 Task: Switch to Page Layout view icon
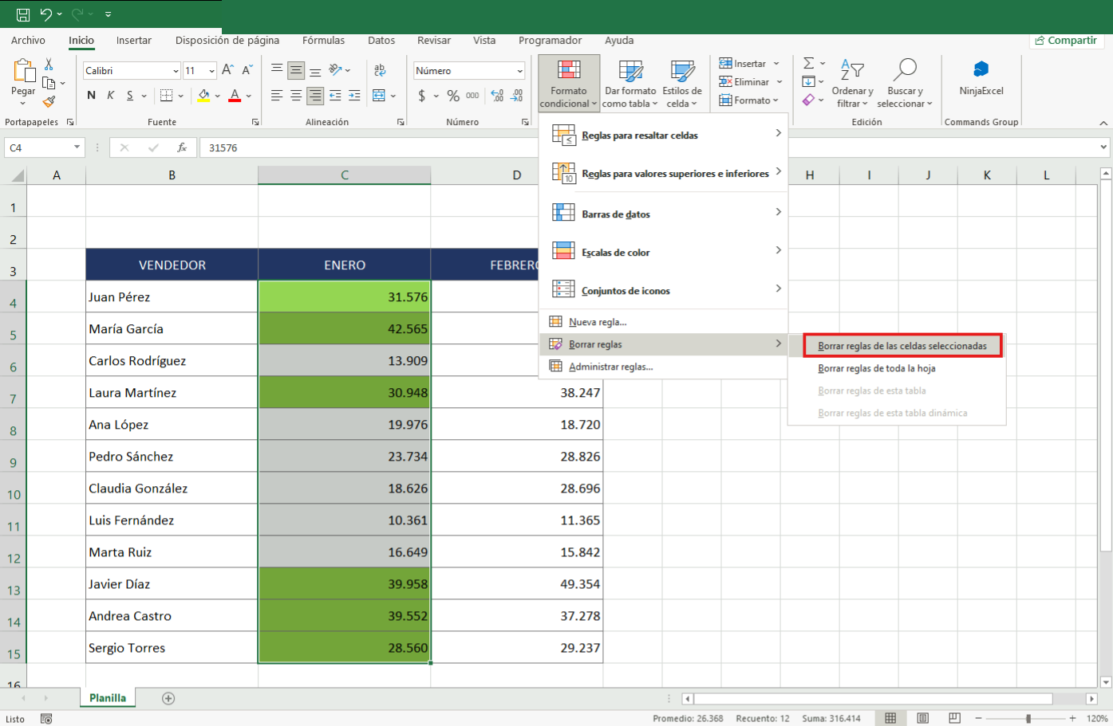click(x=922, y=718)
